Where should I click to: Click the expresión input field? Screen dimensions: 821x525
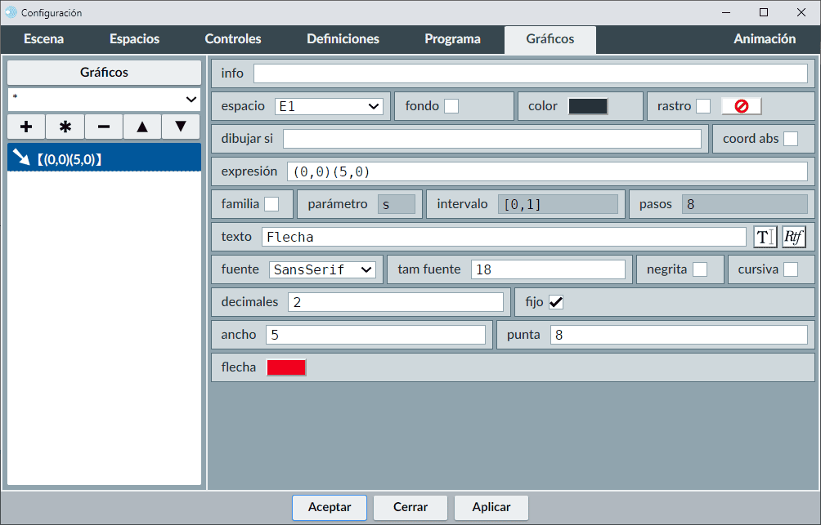(546, 171)
